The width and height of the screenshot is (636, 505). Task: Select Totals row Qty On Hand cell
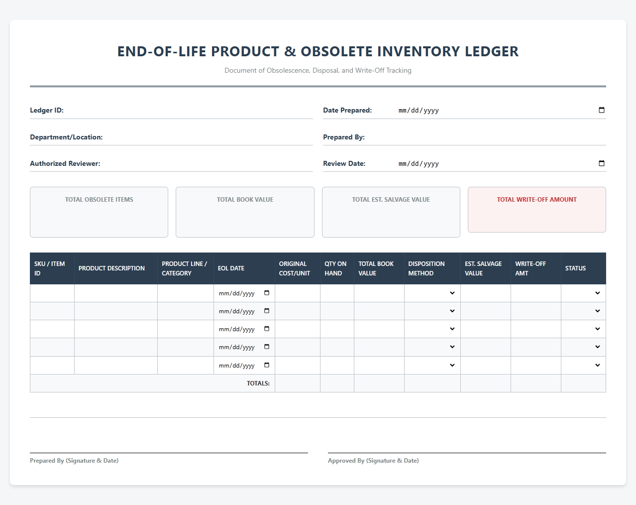point(337,383)
